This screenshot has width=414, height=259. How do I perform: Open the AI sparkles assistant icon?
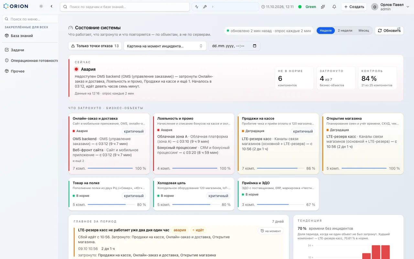coord(323,7)
